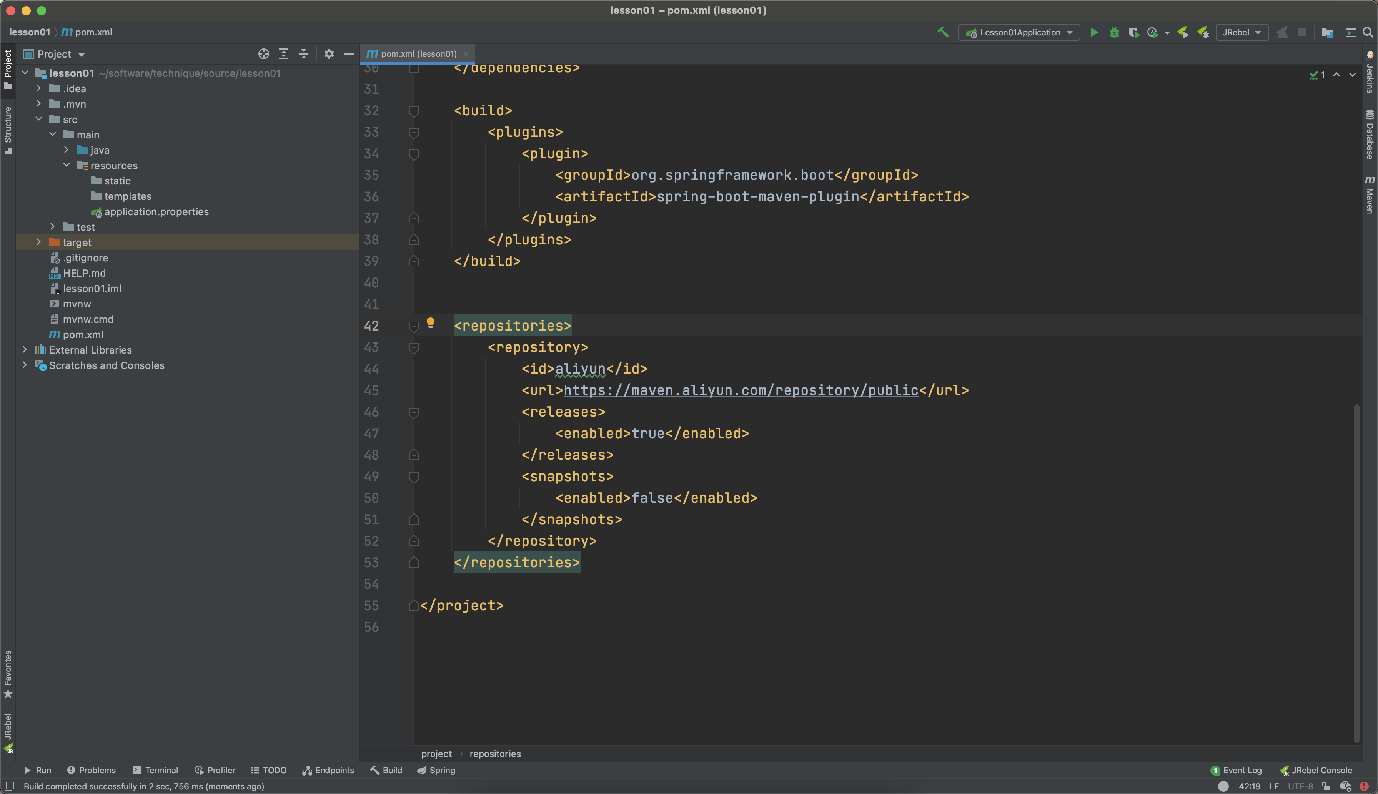The height and width of the screenshot is (794, 1378).
Task: Select application.properties in project tree
Action: click(x=156, y=212)
